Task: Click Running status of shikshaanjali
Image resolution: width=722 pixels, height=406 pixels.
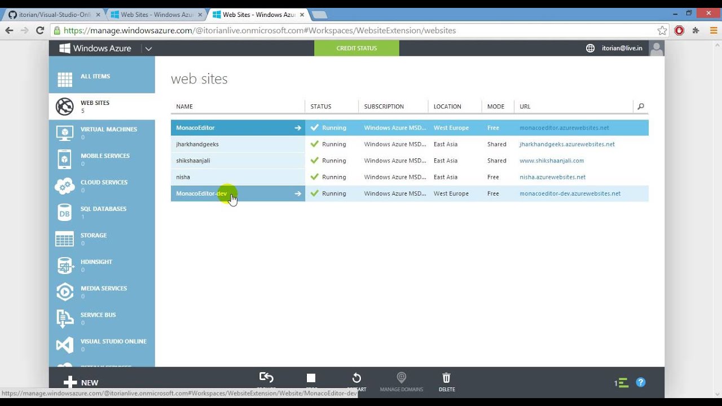Action: [334, 161]
